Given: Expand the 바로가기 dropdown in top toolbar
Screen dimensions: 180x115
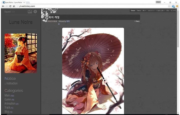Looking at the screenshot, I should [151, 11].
